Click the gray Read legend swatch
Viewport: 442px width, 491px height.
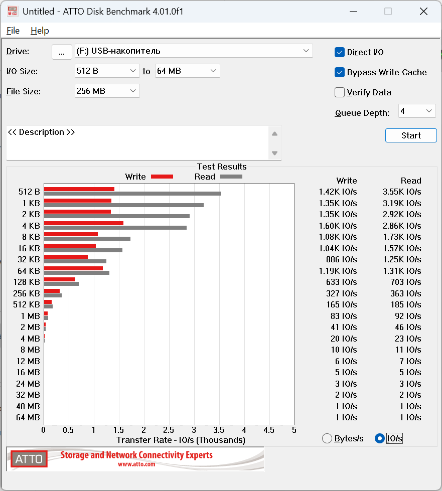[231, 177]
